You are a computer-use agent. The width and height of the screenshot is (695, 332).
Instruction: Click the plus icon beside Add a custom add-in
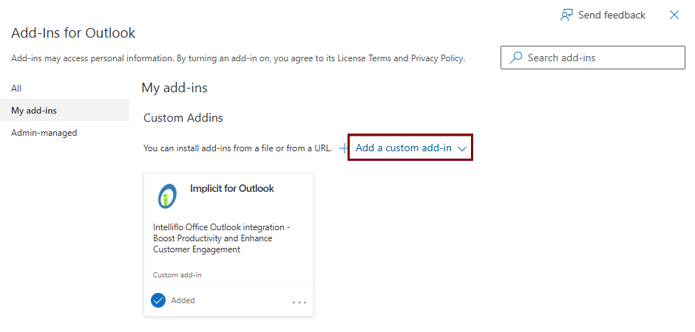pyautogui.click(x=343, y=148)
